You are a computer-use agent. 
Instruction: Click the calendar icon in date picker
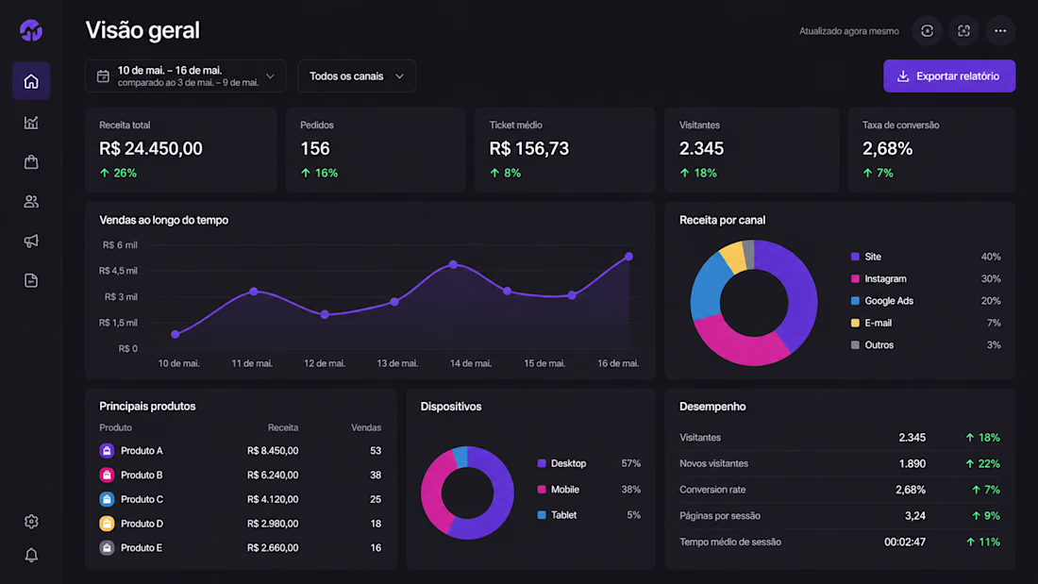pyautogui.click(x=103, y=76)
